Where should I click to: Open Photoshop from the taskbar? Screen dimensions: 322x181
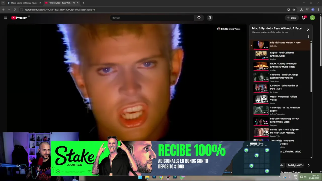(x=154, y=177)
